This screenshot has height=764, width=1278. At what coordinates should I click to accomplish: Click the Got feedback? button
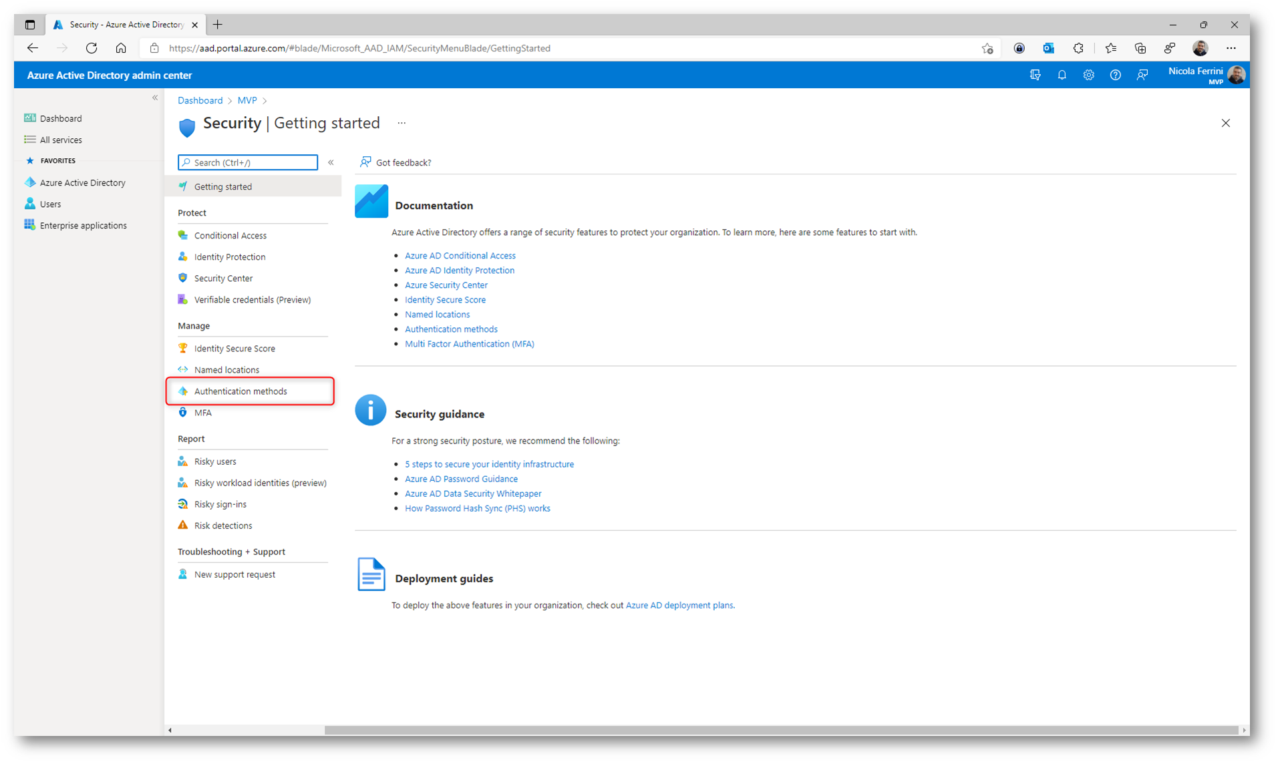coord(395,162)
